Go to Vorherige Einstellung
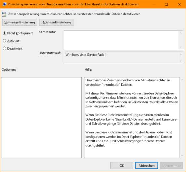186x172 pixels. (20, 23)
